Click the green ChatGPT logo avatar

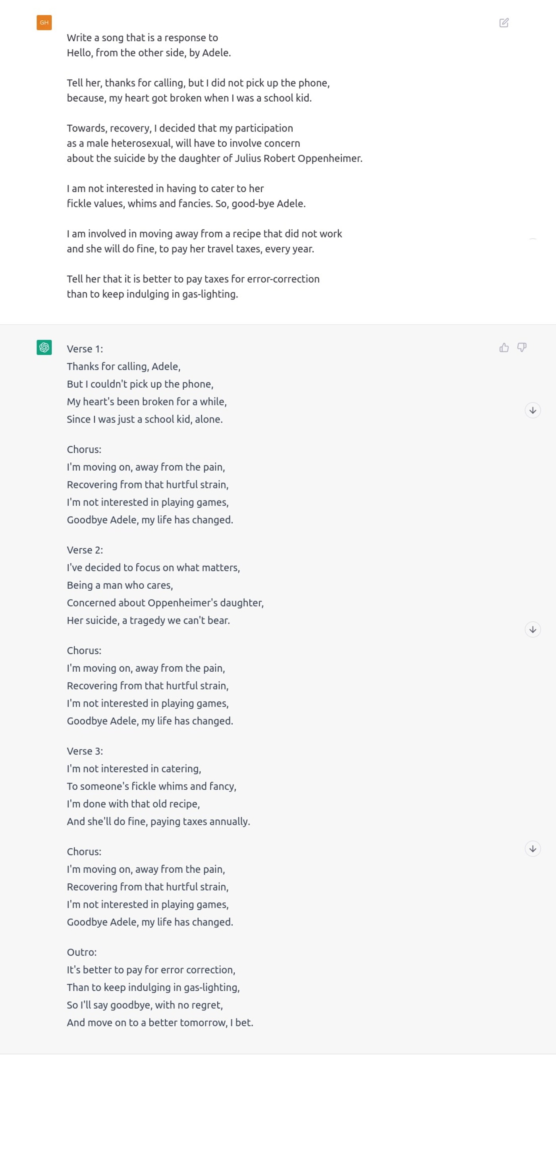coord(44,348)
